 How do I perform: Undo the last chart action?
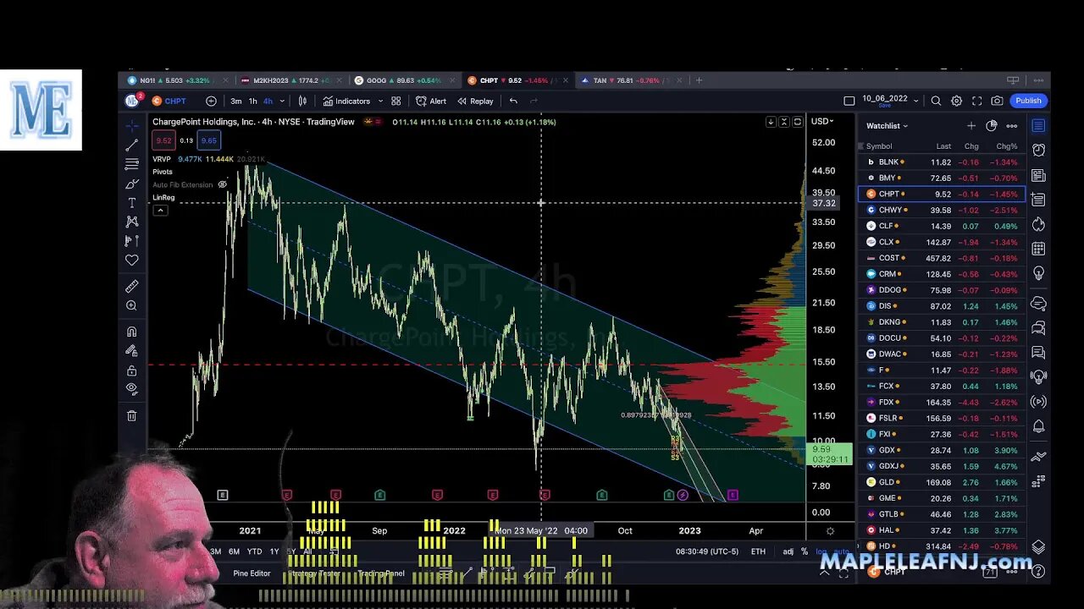pyautogui.click(x=513, y=101)
